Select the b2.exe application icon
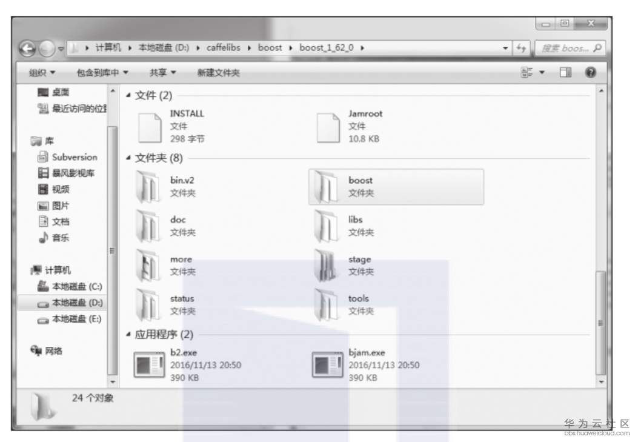The image size is (638, 442). [149, 364]
